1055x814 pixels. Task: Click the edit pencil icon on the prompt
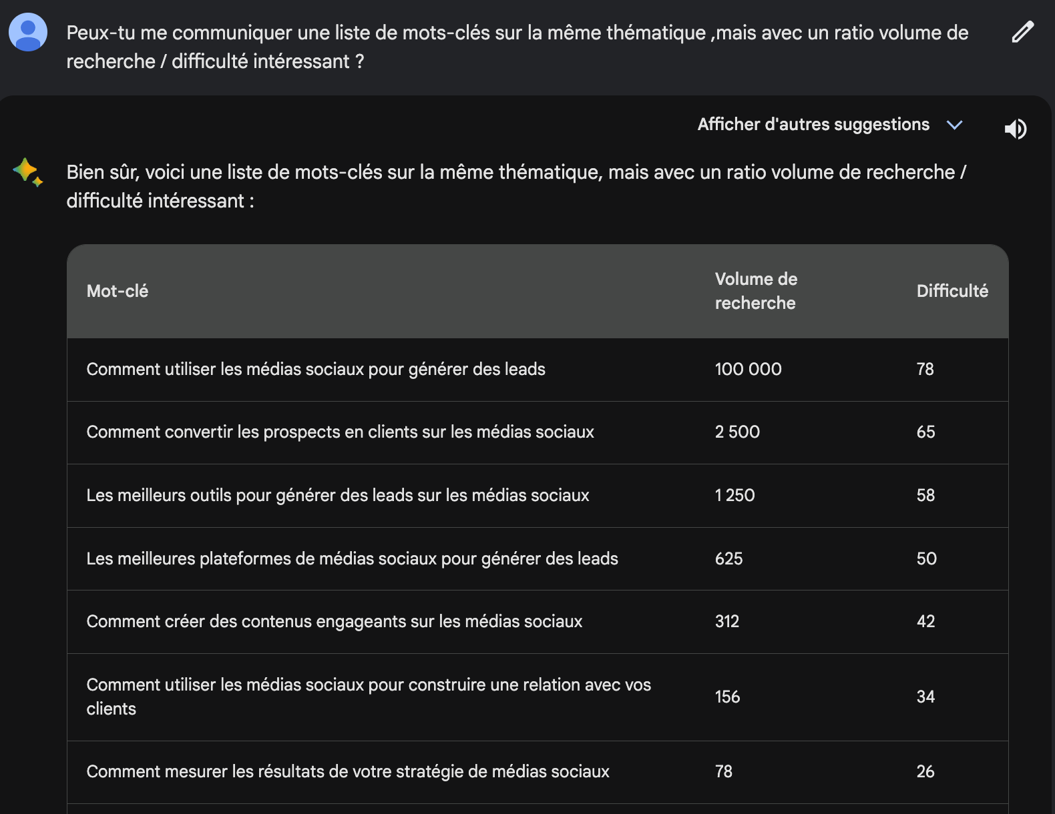pos(1022,33)
